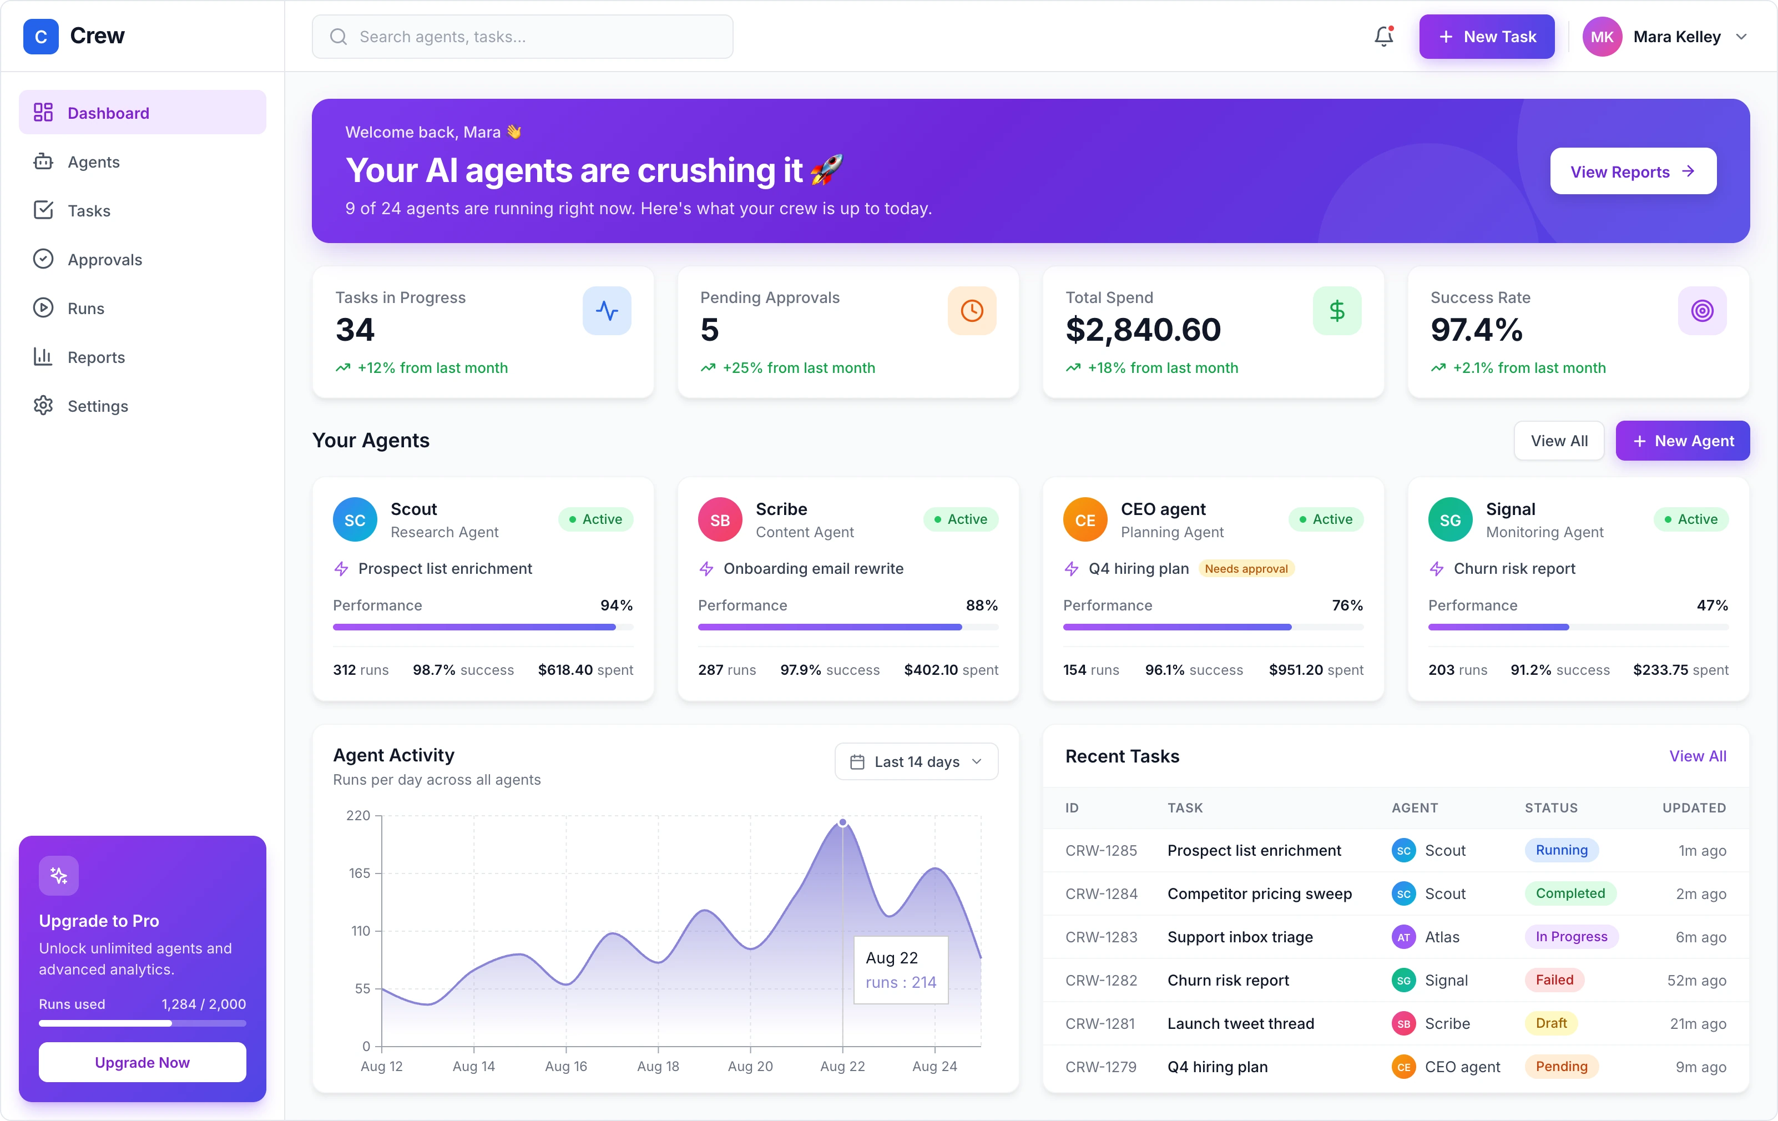Viewport: 1778px width, 1121px height.
Task: Select the CRW-1282 Churn risk report row
Action: tap(1396, 980)
